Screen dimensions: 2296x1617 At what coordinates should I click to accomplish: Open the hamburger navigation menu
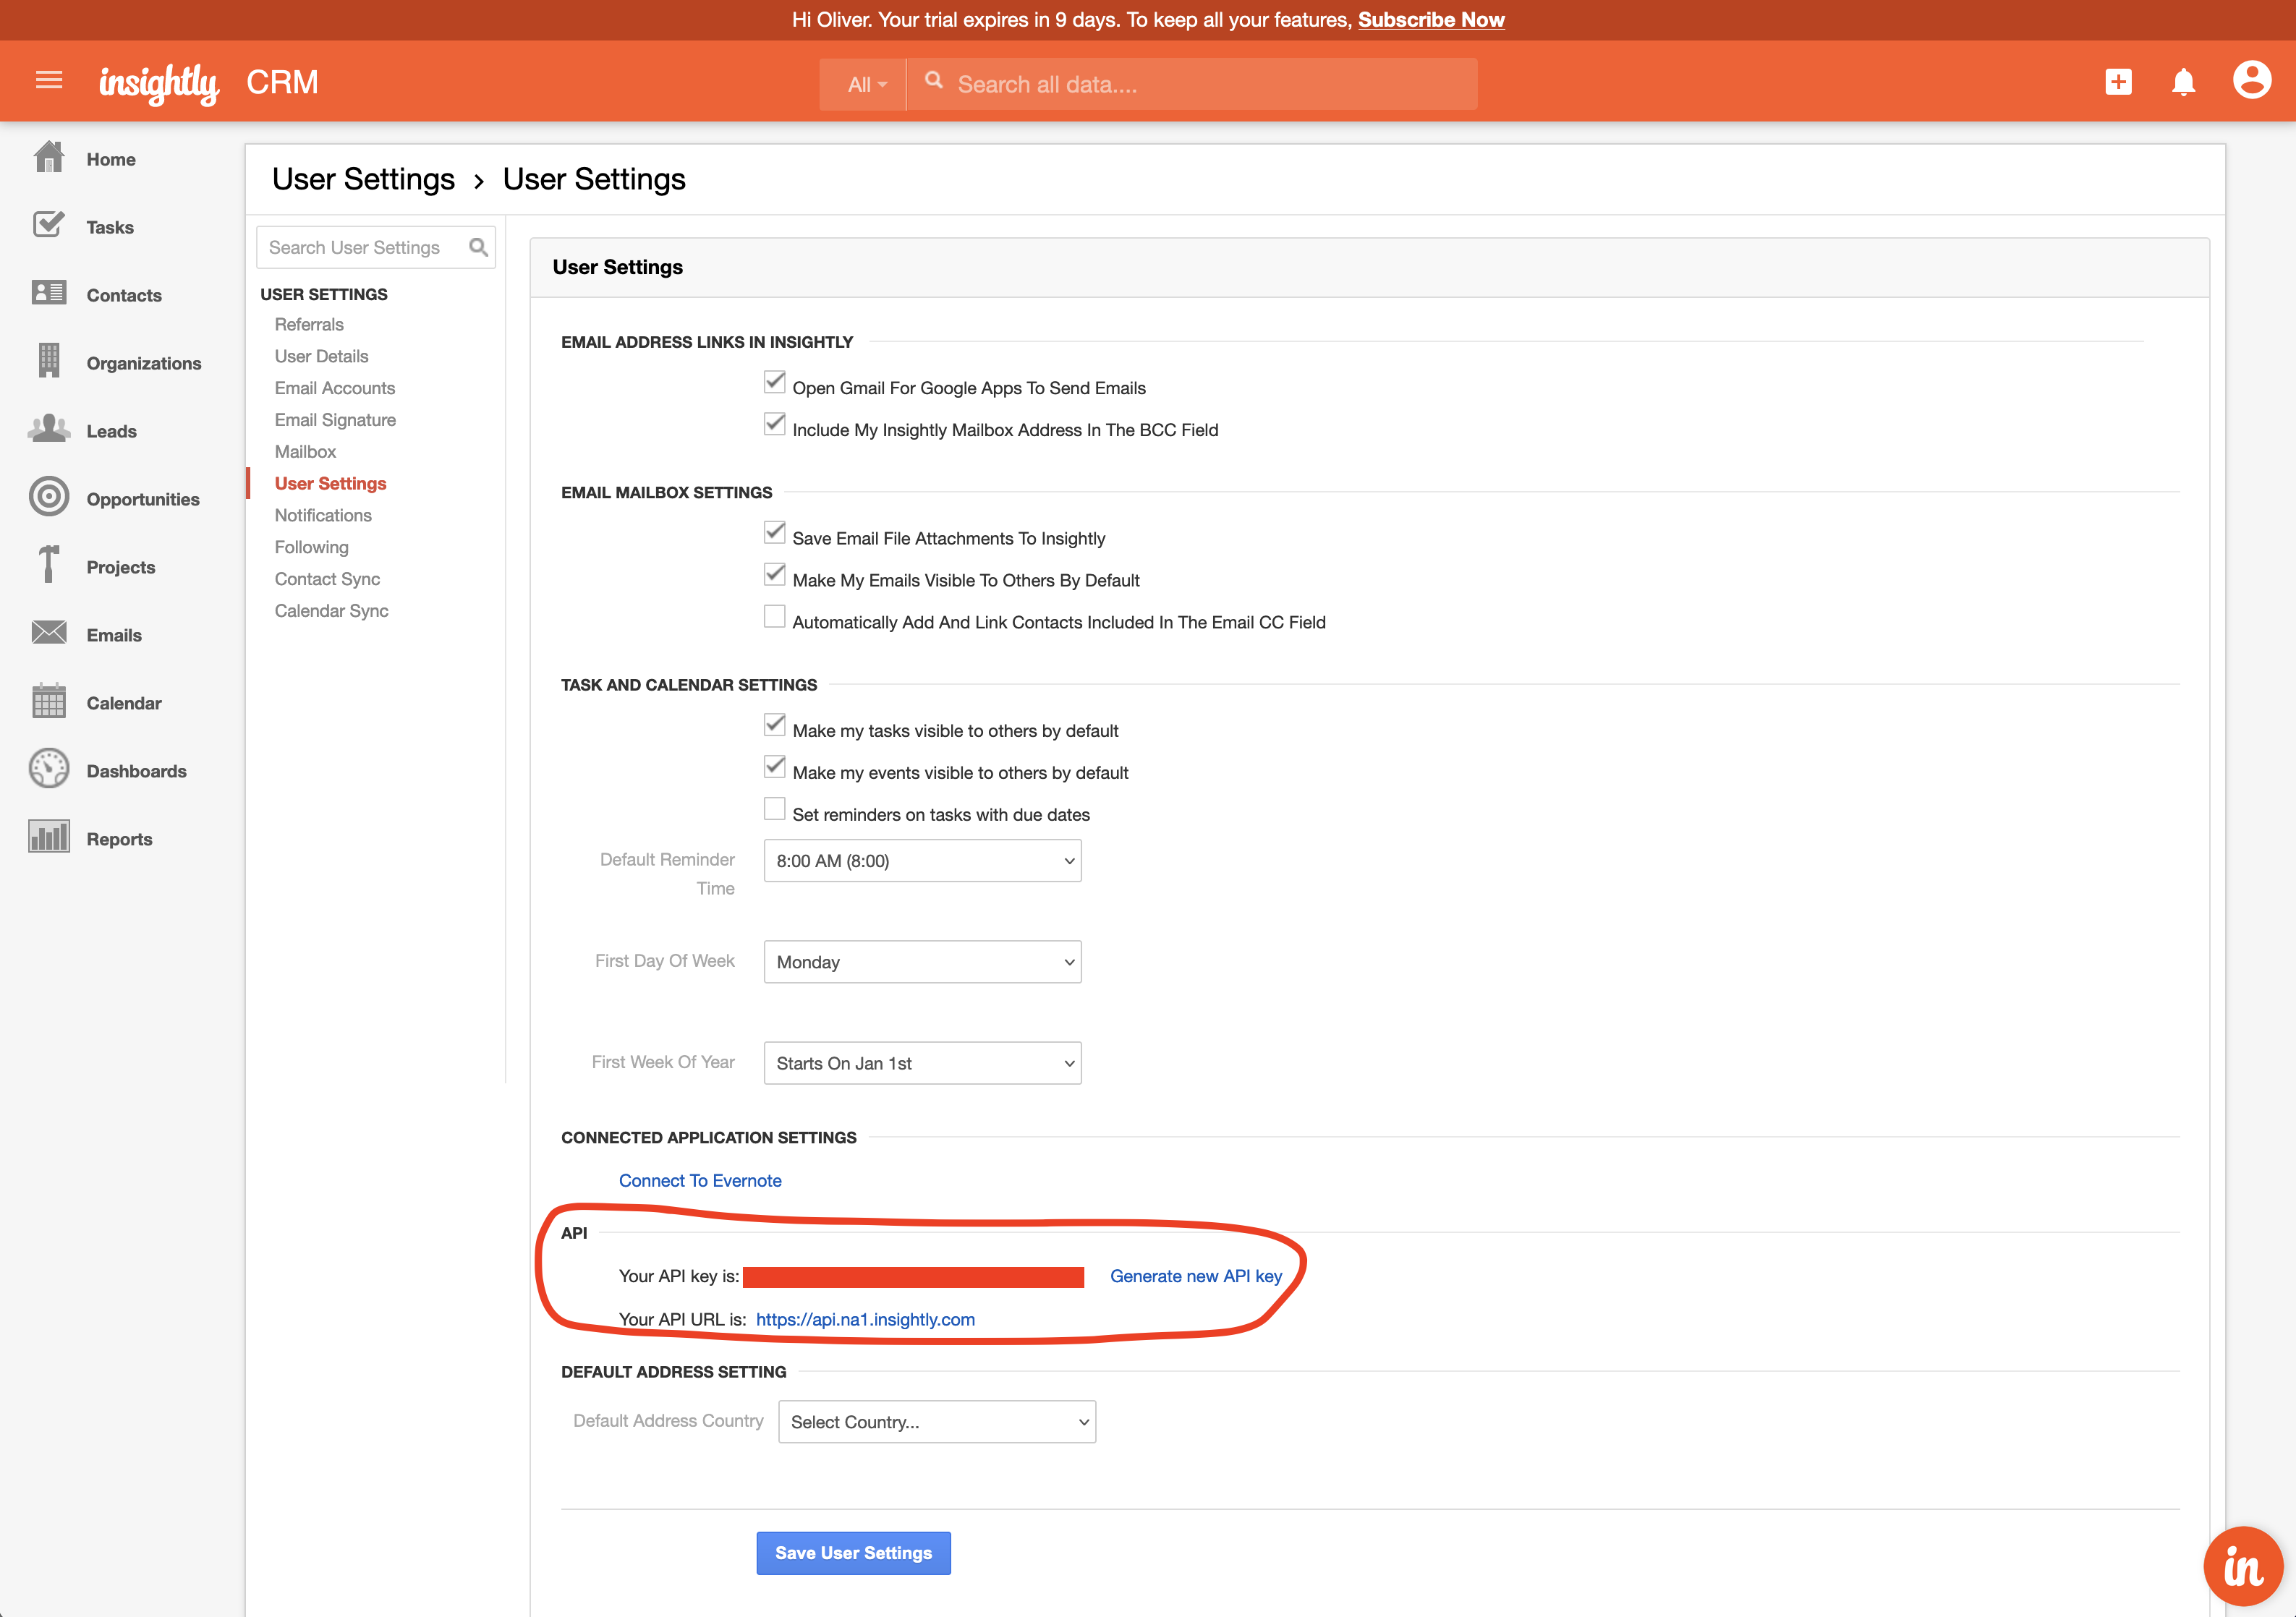point(49,80)
